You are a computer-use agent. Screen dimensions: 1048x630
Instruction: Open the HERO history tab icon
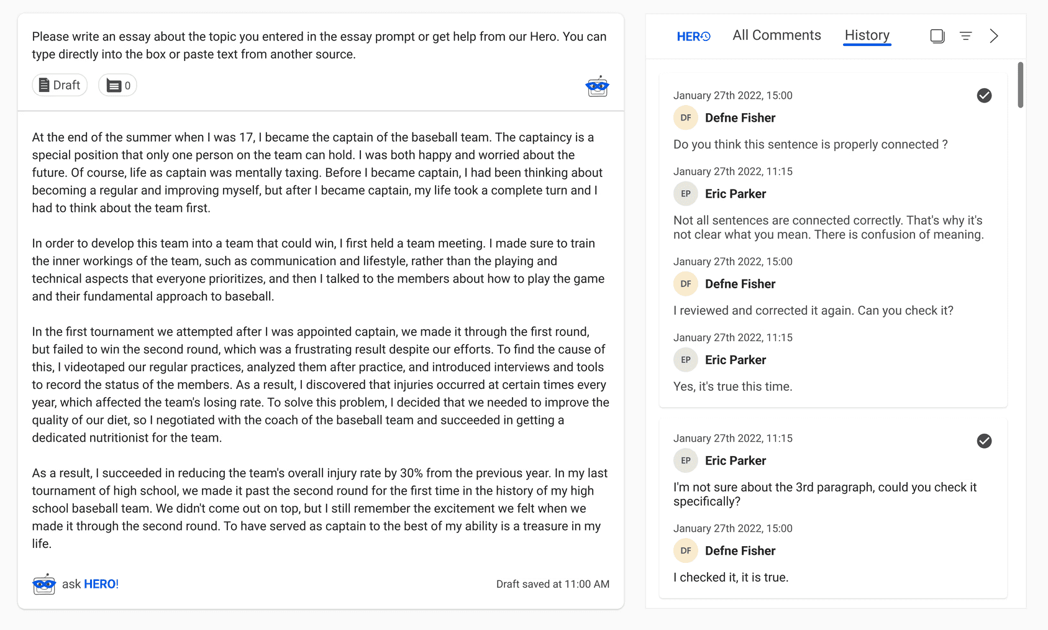click(x=693, y=36)
